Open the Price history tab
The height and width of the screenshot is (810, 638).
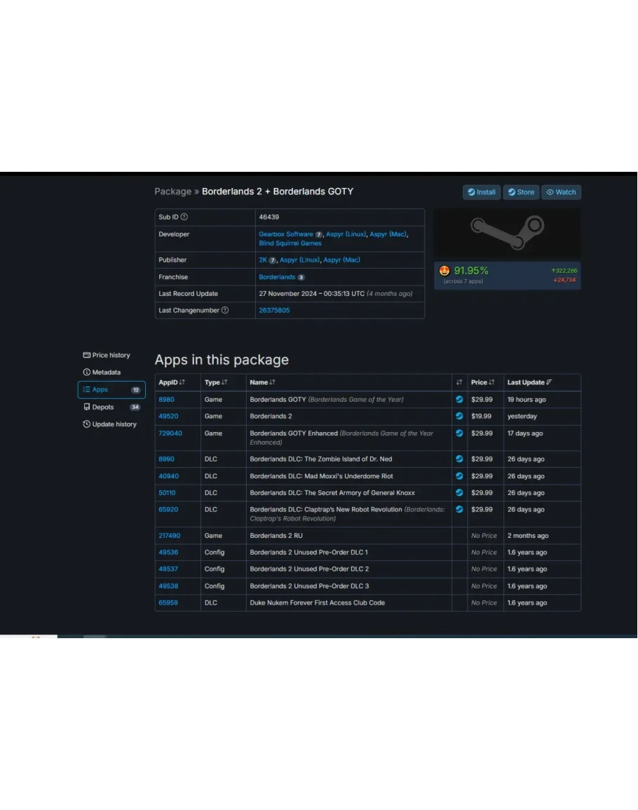point(111,356)
